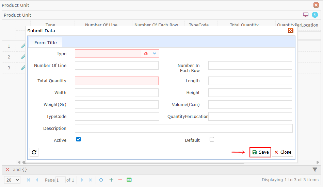Click the Description input field
The height and width of the screenshot is (187, 323).
point(183,128)
